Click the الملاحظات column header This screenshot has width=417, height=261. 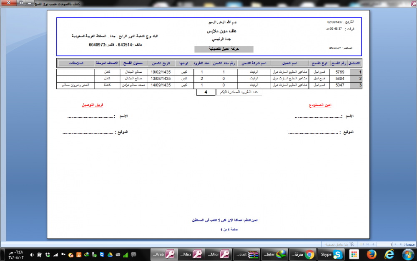(76, 63)
